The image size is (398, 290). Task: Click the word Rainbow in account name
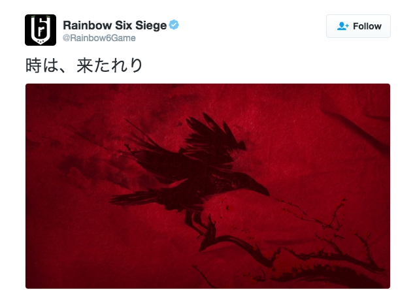[x=88, y=25]
